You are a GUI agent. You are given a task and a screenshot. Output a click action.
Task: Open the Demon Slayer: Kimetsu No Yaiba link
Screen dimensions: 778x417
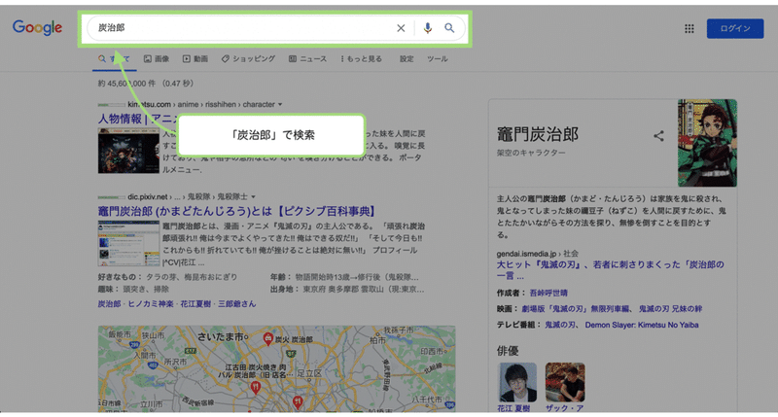coord(642,326)
